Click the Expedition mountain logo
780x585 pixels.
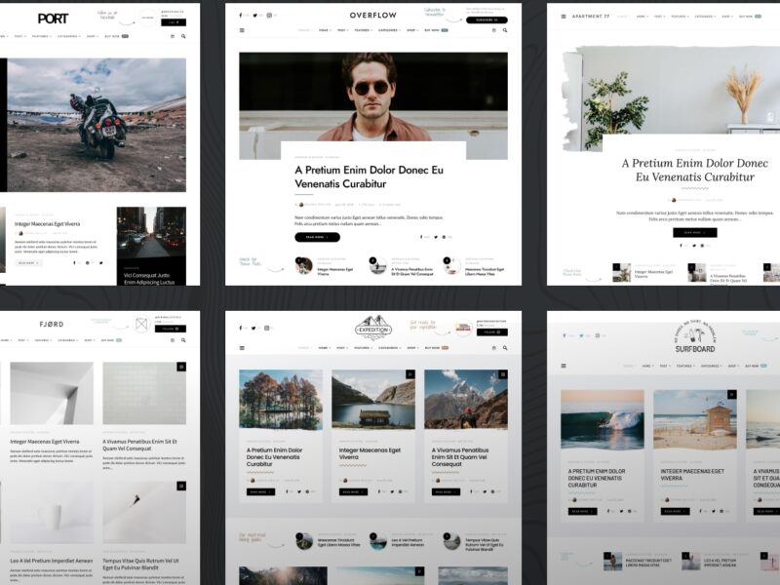point(373,328)
